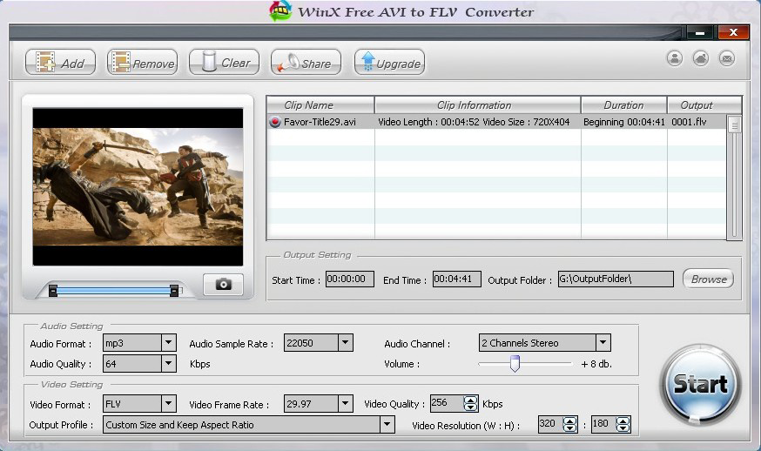761x451 pixels.
Task: Open the Output Profile dropdown
Action: click(387, 425)
